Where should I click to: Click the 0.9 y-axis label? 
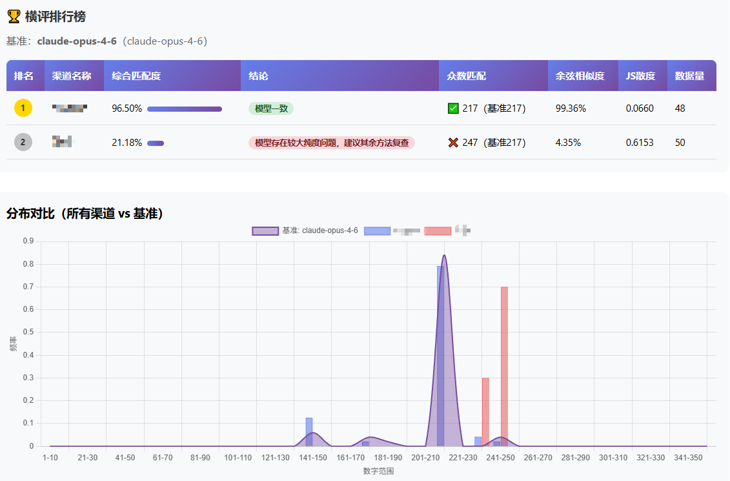tap(28, 241)
